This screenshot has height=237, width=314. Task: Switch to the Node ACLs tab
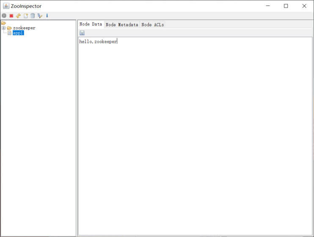pos(153,25)
